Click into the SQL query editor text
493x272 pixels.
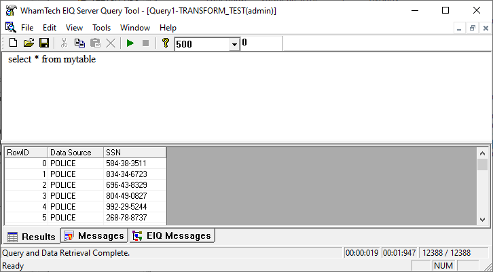52,60
